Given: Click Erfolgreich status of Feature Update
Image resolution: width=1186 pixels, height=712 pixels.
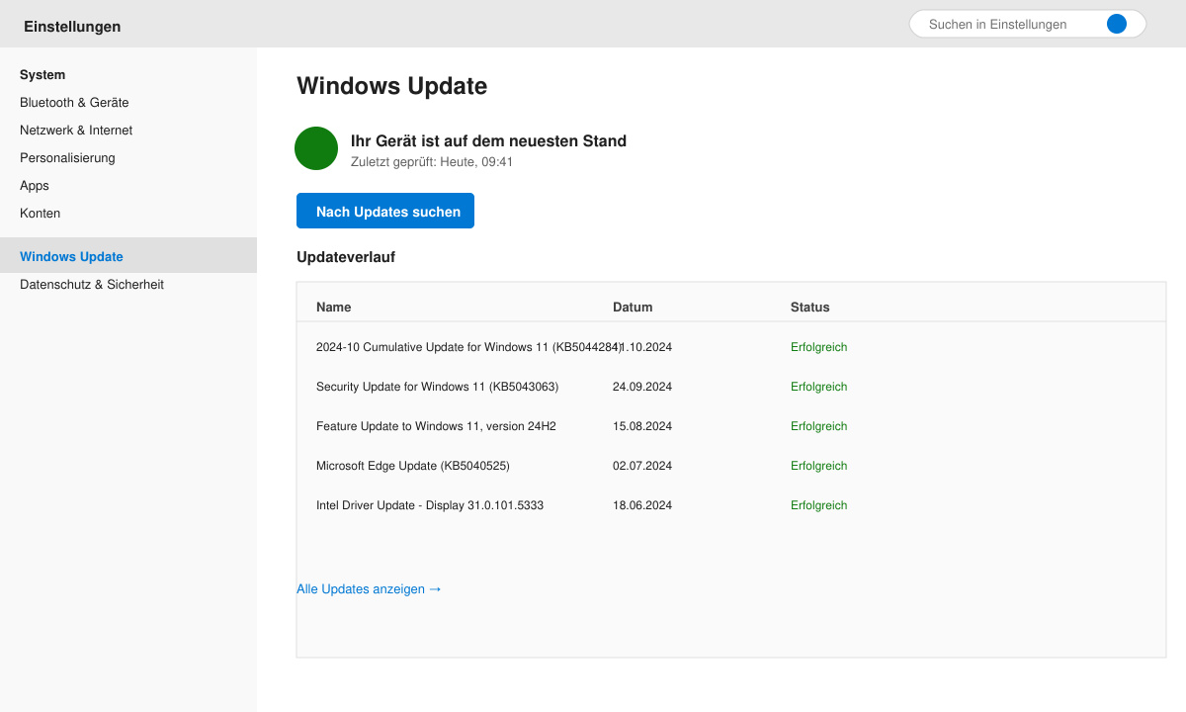Looking at the screenshot, I should click(819, 426).
